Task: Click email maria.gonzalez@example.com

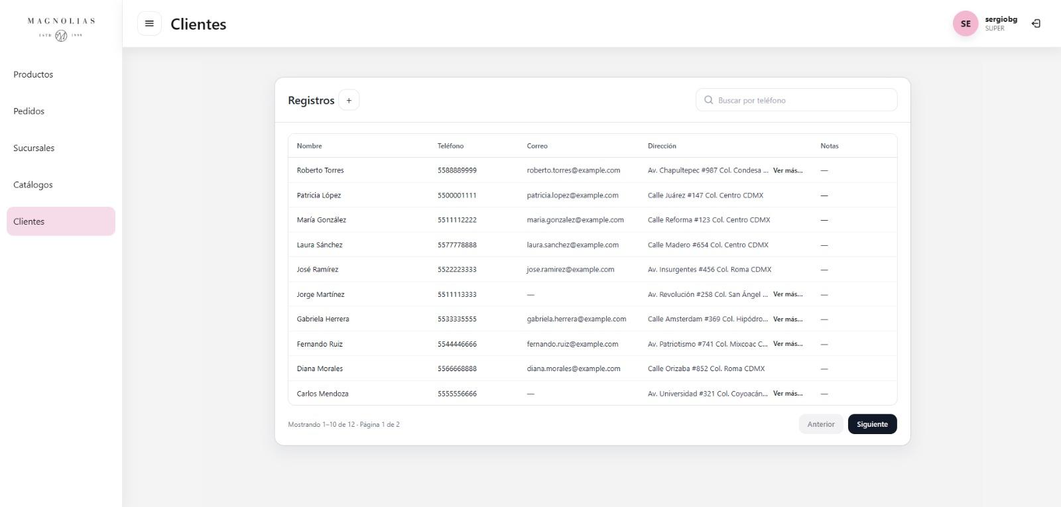Action: (x=575, y=220)
